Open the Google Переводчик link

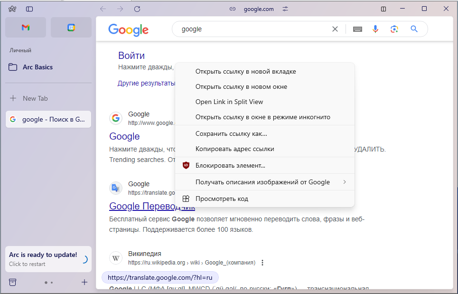coord(152,206)
